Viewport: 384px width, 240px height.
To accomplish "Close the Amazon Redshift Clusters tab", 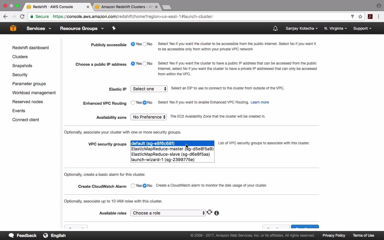I will 156,7.
